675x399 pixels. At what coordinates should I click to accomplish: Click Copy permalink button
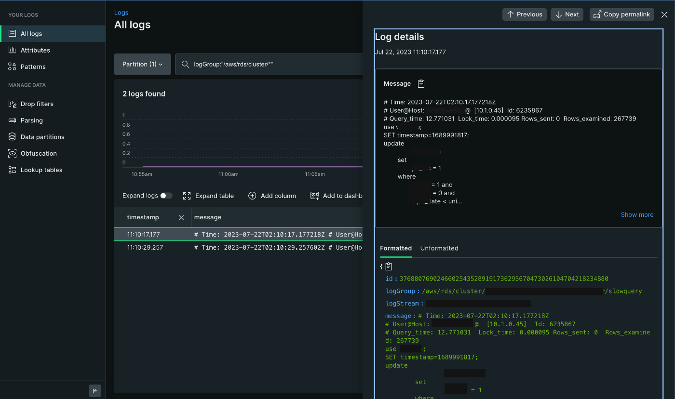[x=622, y=14]
